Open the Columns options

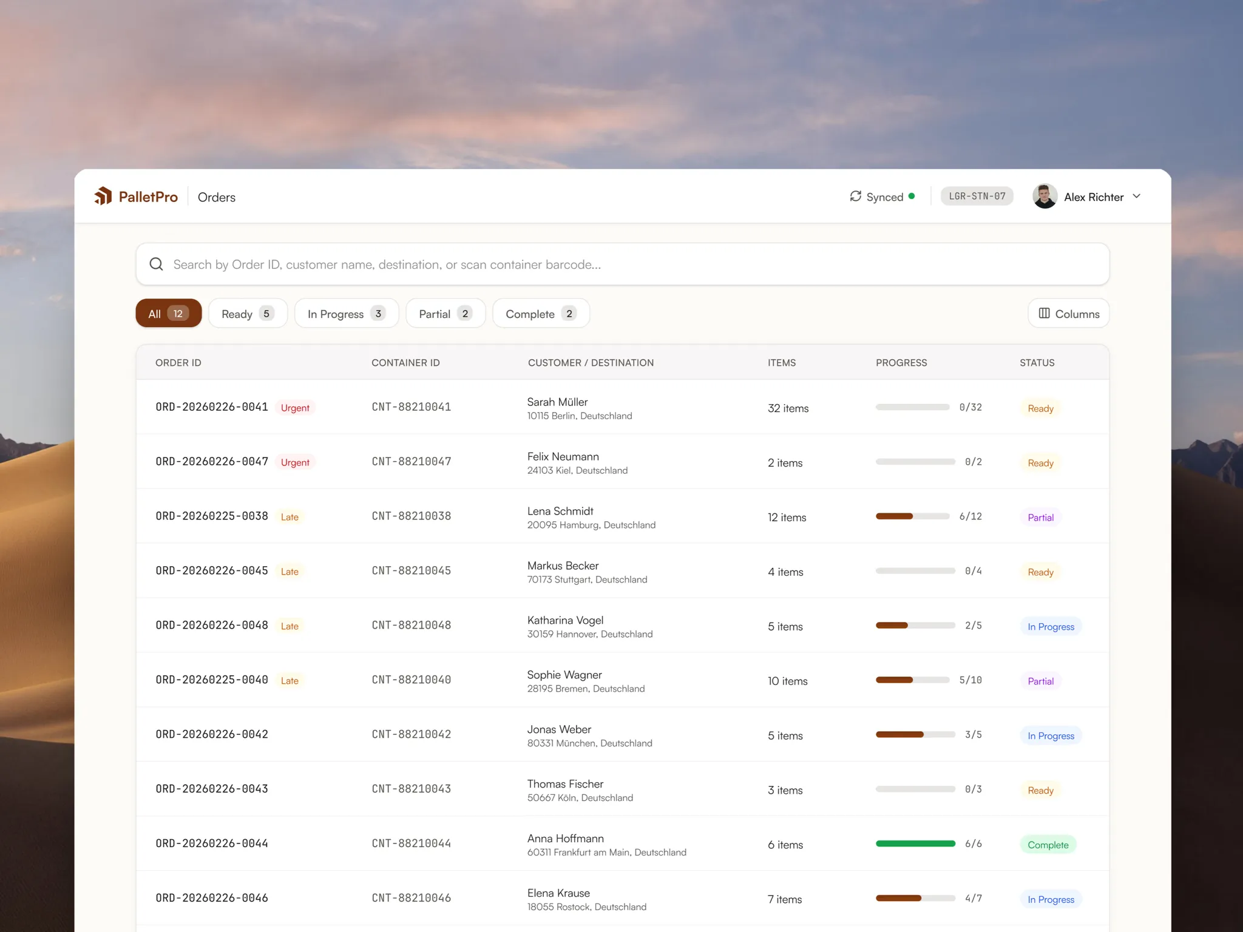(1068, 313)
